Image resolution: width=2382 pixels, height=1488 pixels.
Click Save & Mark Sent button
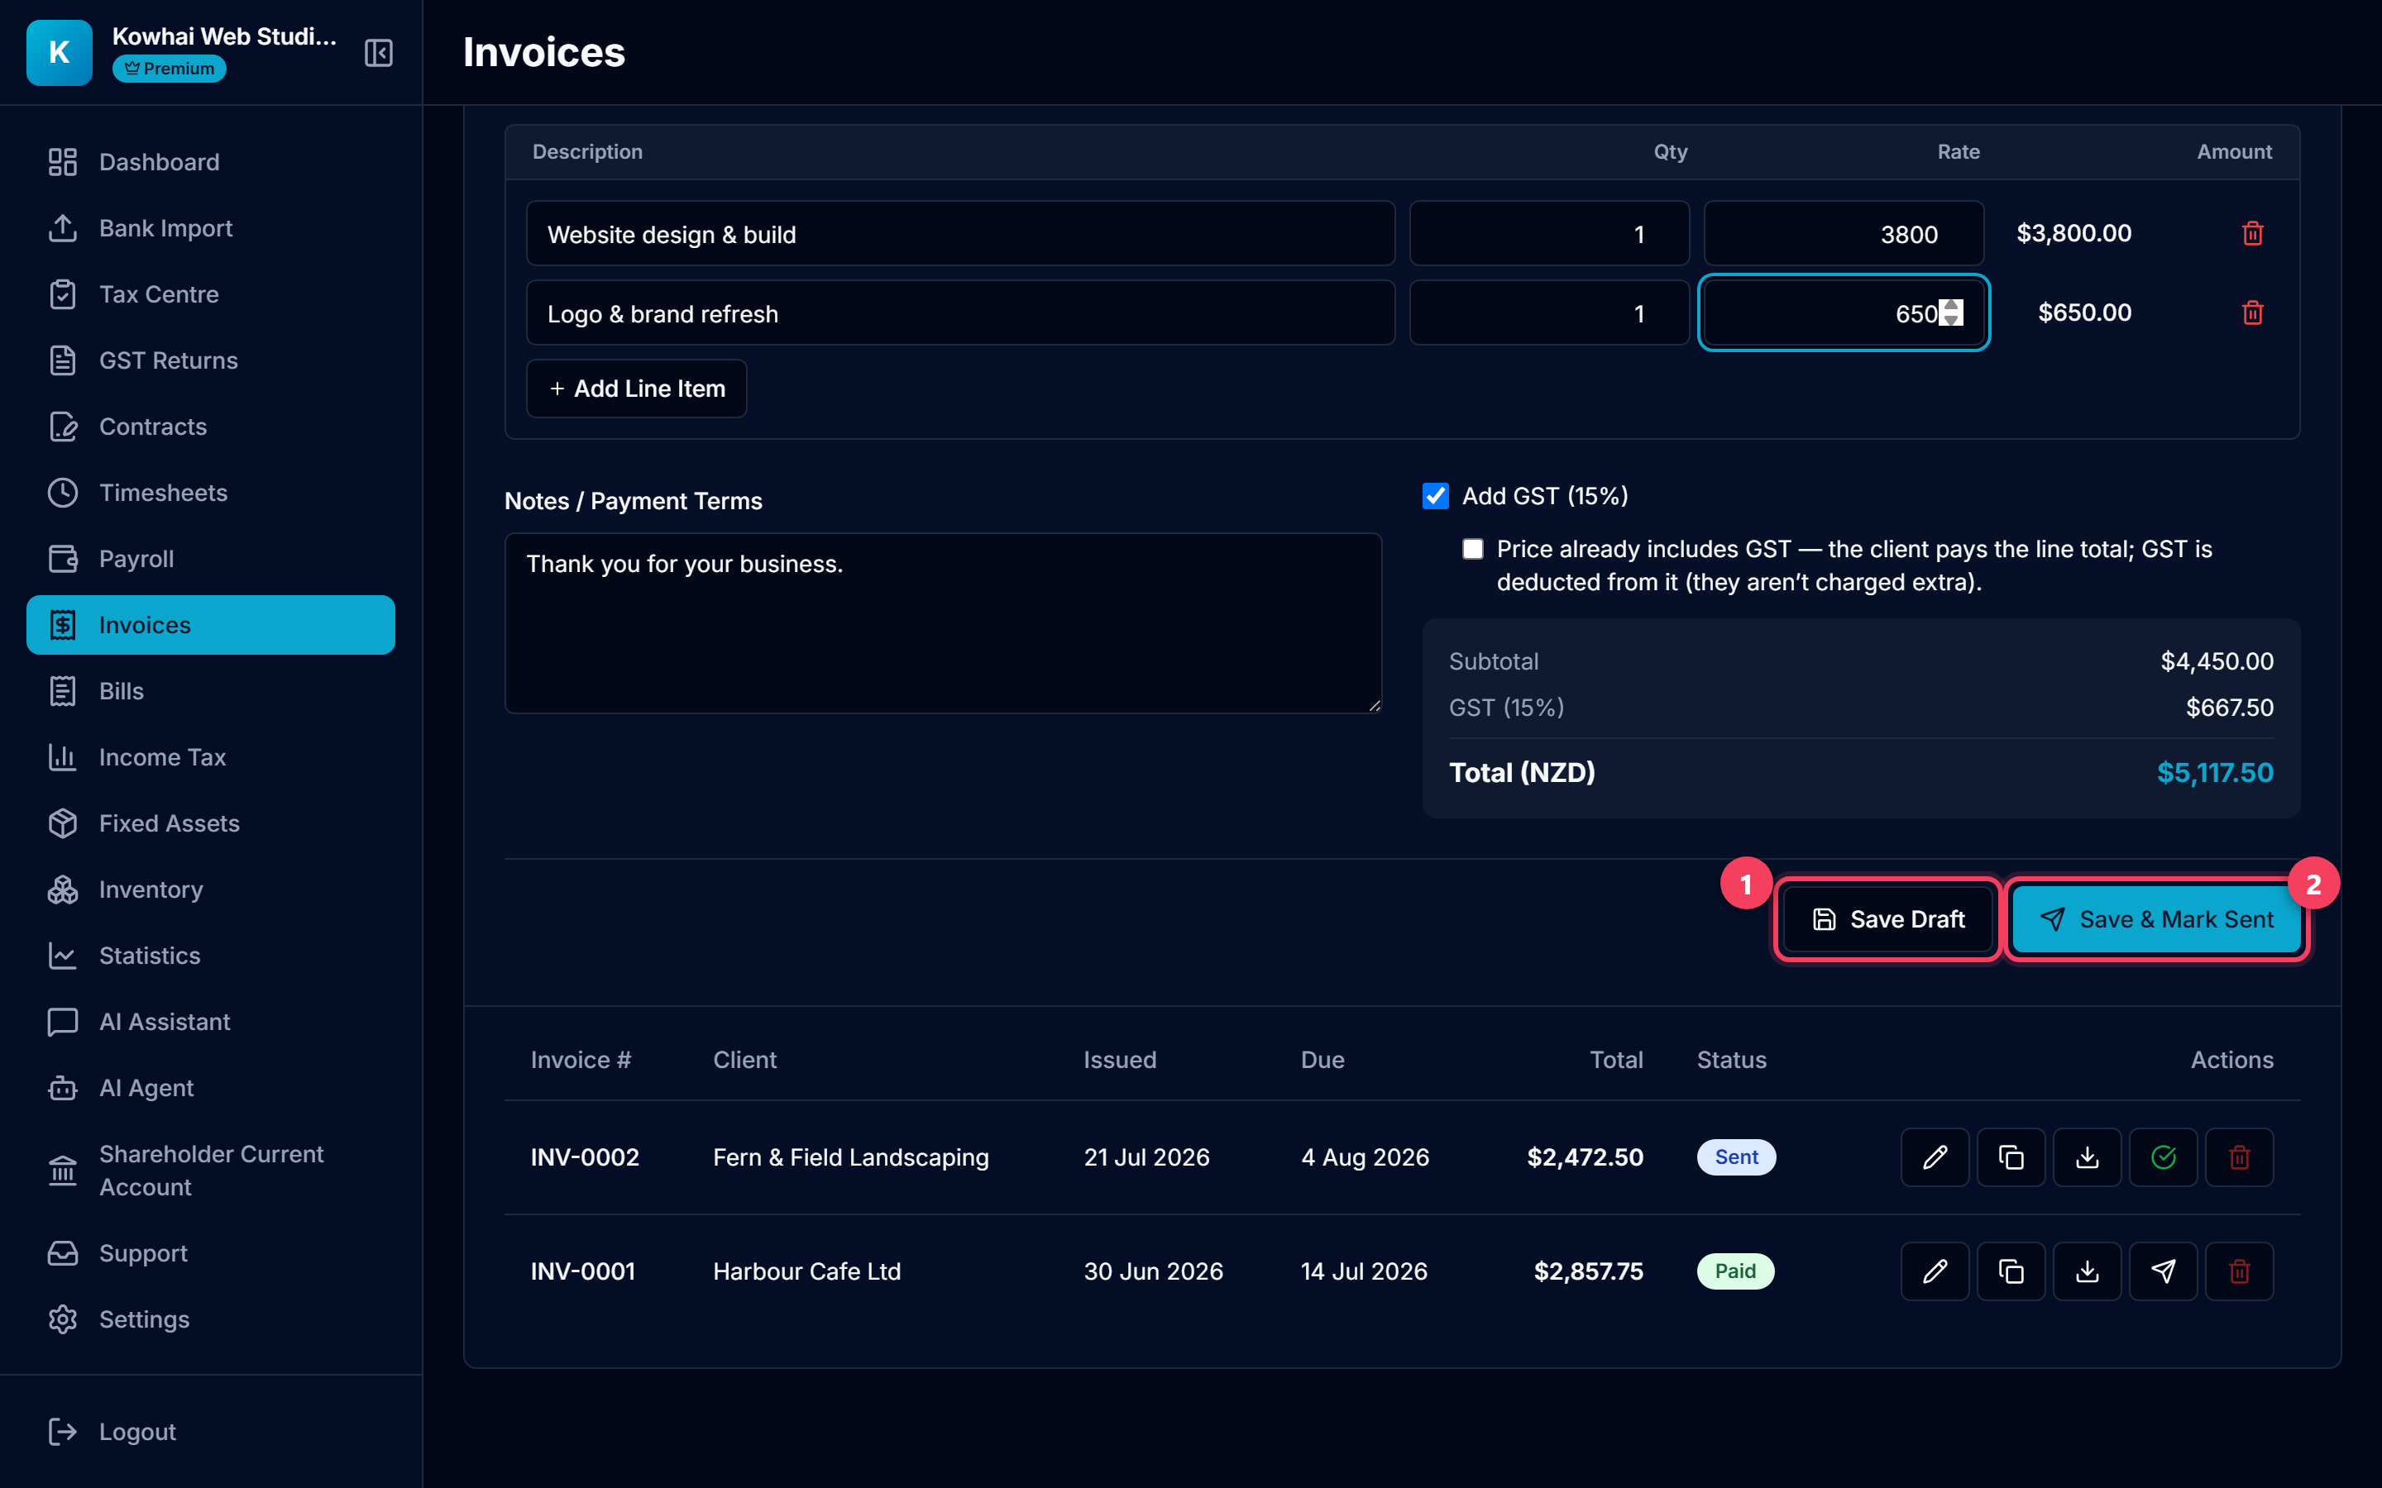tap(2156, 919)
